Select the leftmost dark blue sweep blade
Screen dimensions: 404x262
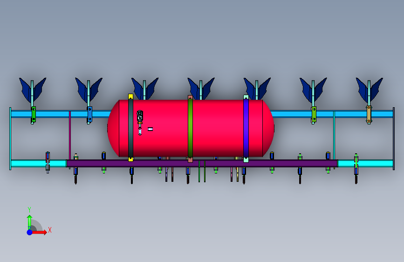point(33,90)
